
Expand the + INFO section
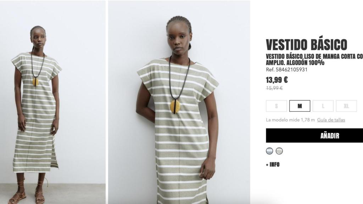(273, 164)
